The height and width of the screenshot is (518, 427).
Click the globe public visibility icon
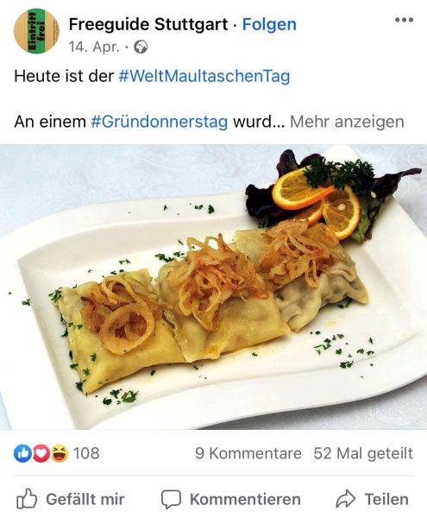[x=141, y=47]
